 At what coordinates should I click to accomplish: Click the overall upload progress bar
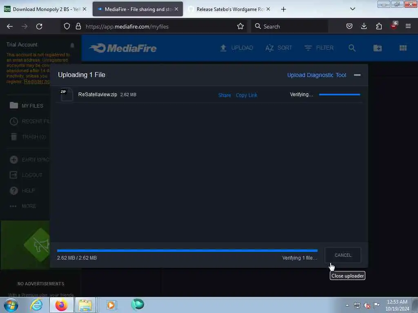click(x=187, y=251)
